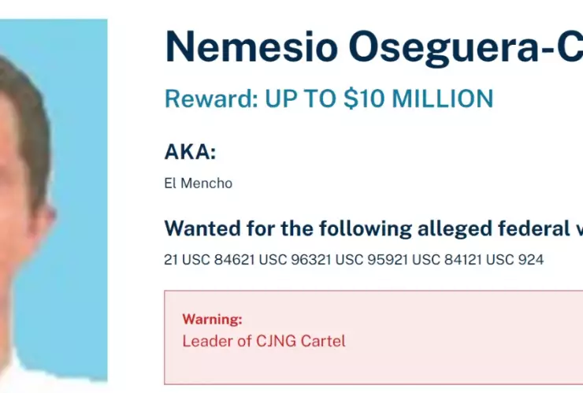Click the "Oseguera-C" surname in the heading
Screen dimensions: 583x393
pyautogui.click(x=465, y=47)
